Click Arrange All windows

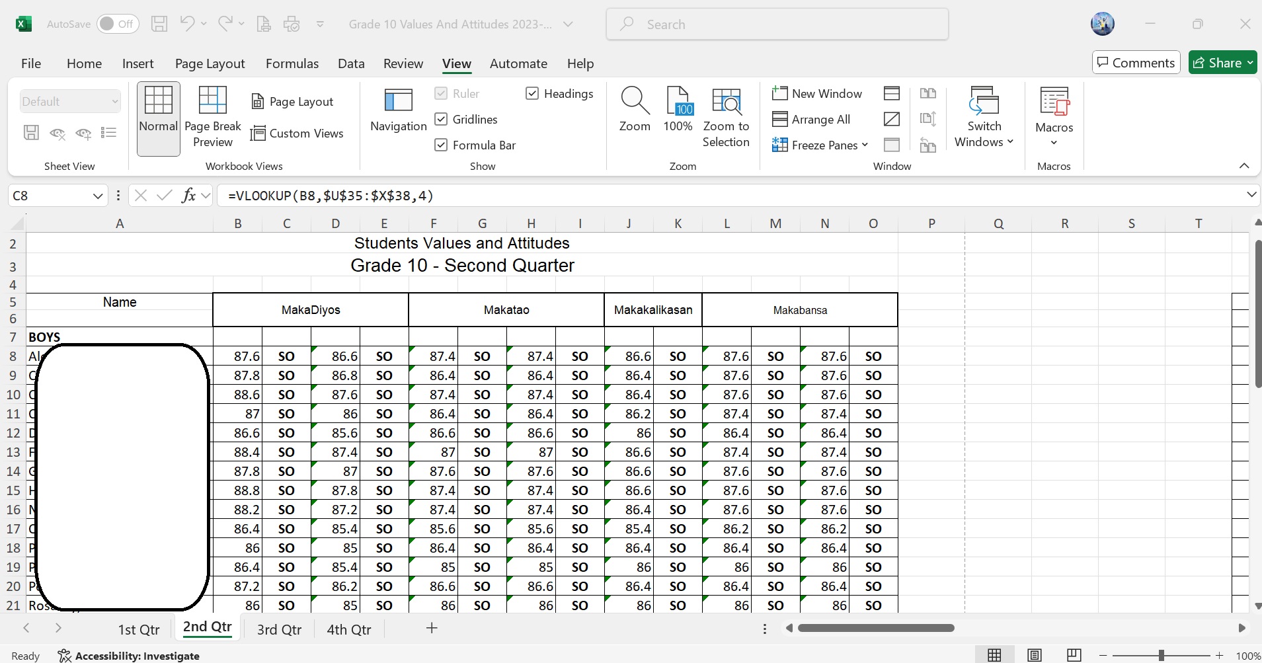[x=812, y=120]
